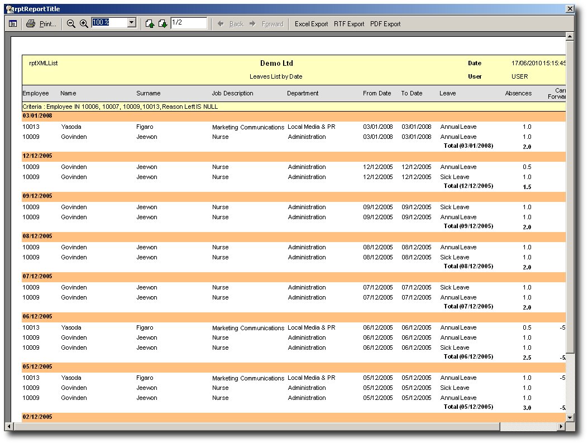Screen dimensions: 588x444
Task: Click the zoom out magnifier icon
Action: click(71, 23)
